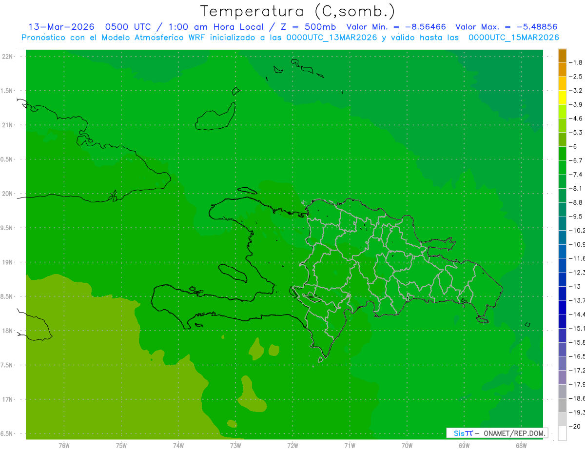Click the 19N latitude label
Screen dimensions: 585x452
click(x=8, y=262)
